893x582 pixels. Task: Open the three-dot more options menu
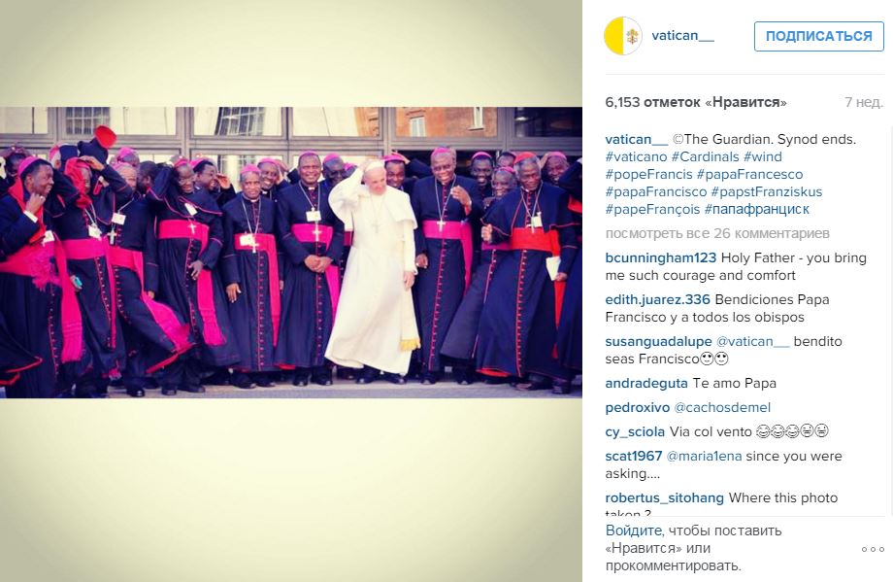(x=873, y=550)
